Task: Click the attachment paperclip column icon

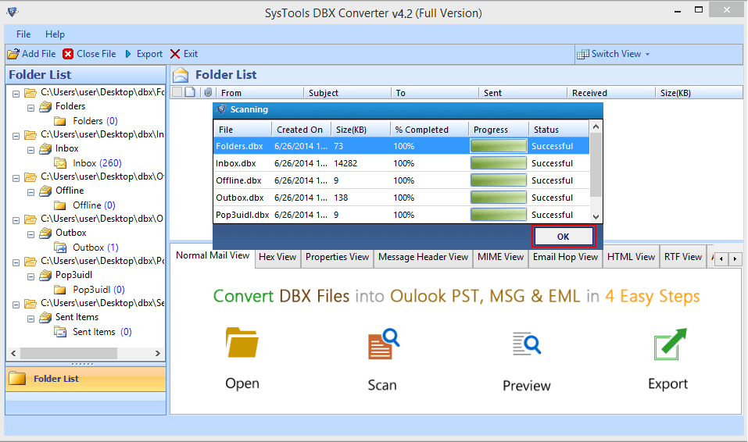Action: 208,92
